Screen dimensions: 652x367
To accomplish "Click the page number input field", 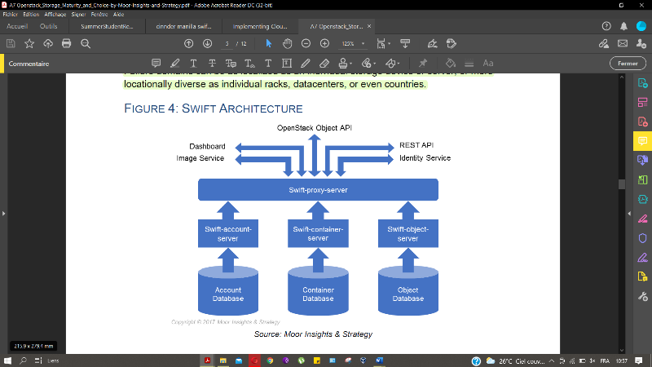I will [x=227, y=43].
